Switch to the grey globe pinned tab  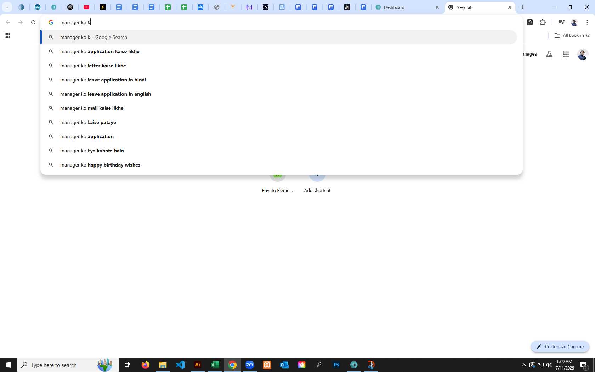pyautogui.click(x=217, y=7)
